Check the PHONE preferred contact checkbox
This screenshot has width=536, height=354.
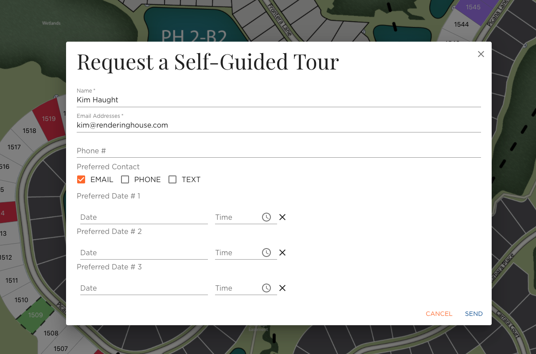[125, 179]
